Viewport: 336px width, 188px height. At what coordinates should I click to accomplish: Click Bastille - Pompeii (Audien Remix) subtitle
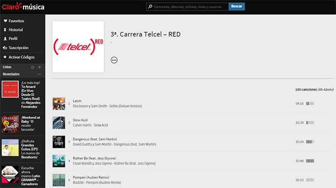click(x=97, y=182)
